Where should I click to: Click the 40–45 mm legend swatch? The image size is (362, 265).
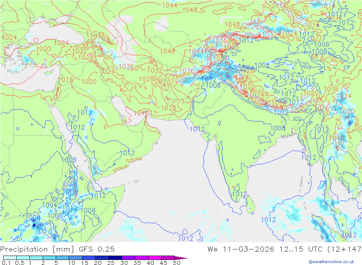tap(155, 258)
